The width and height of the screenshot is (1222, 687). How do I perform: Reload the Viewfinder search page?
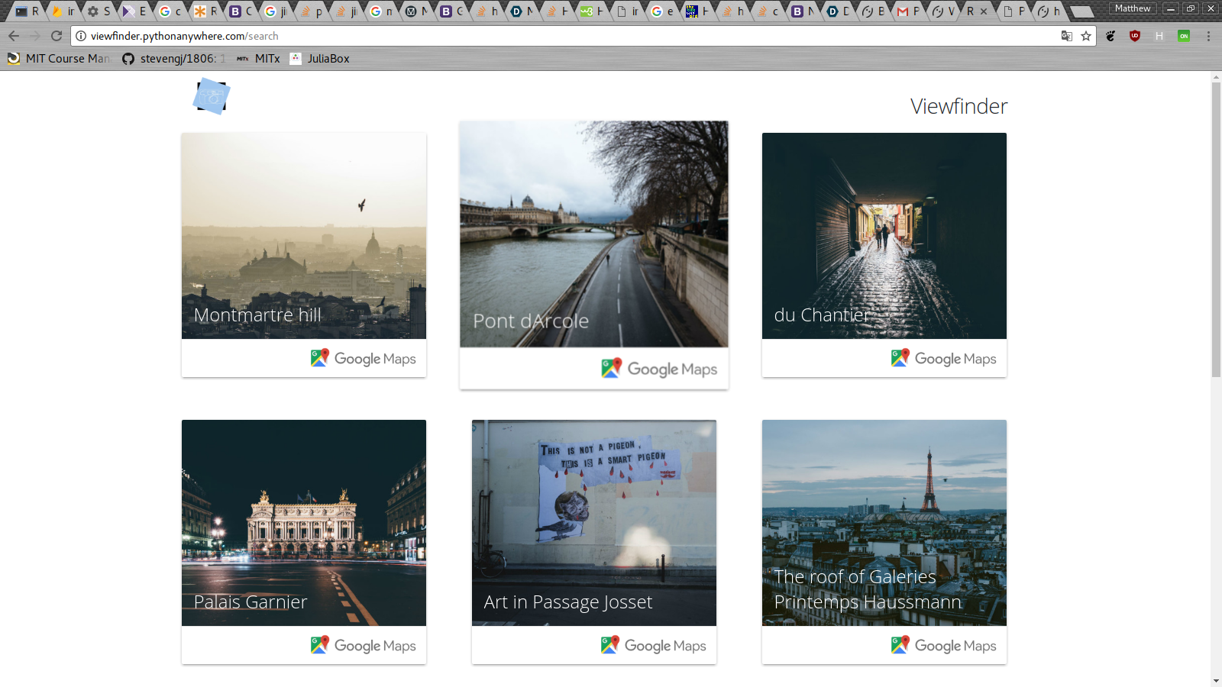click(57, 36)
